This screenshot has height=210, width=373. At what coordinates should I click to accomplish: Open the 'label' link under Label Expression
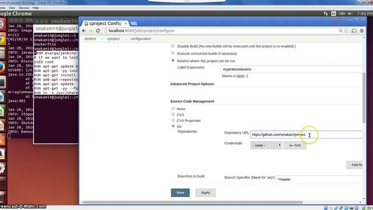(240, 76)
